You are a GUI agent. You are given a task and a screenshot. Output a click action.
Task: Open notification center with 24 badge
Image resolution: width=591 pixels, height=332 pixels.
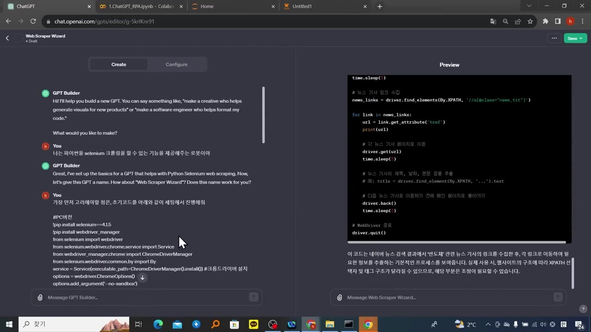[x=580, y=325]
